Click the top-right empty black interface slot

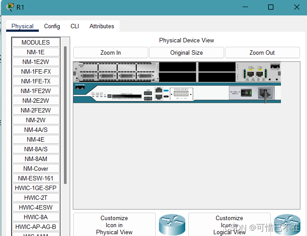point(217,67)
